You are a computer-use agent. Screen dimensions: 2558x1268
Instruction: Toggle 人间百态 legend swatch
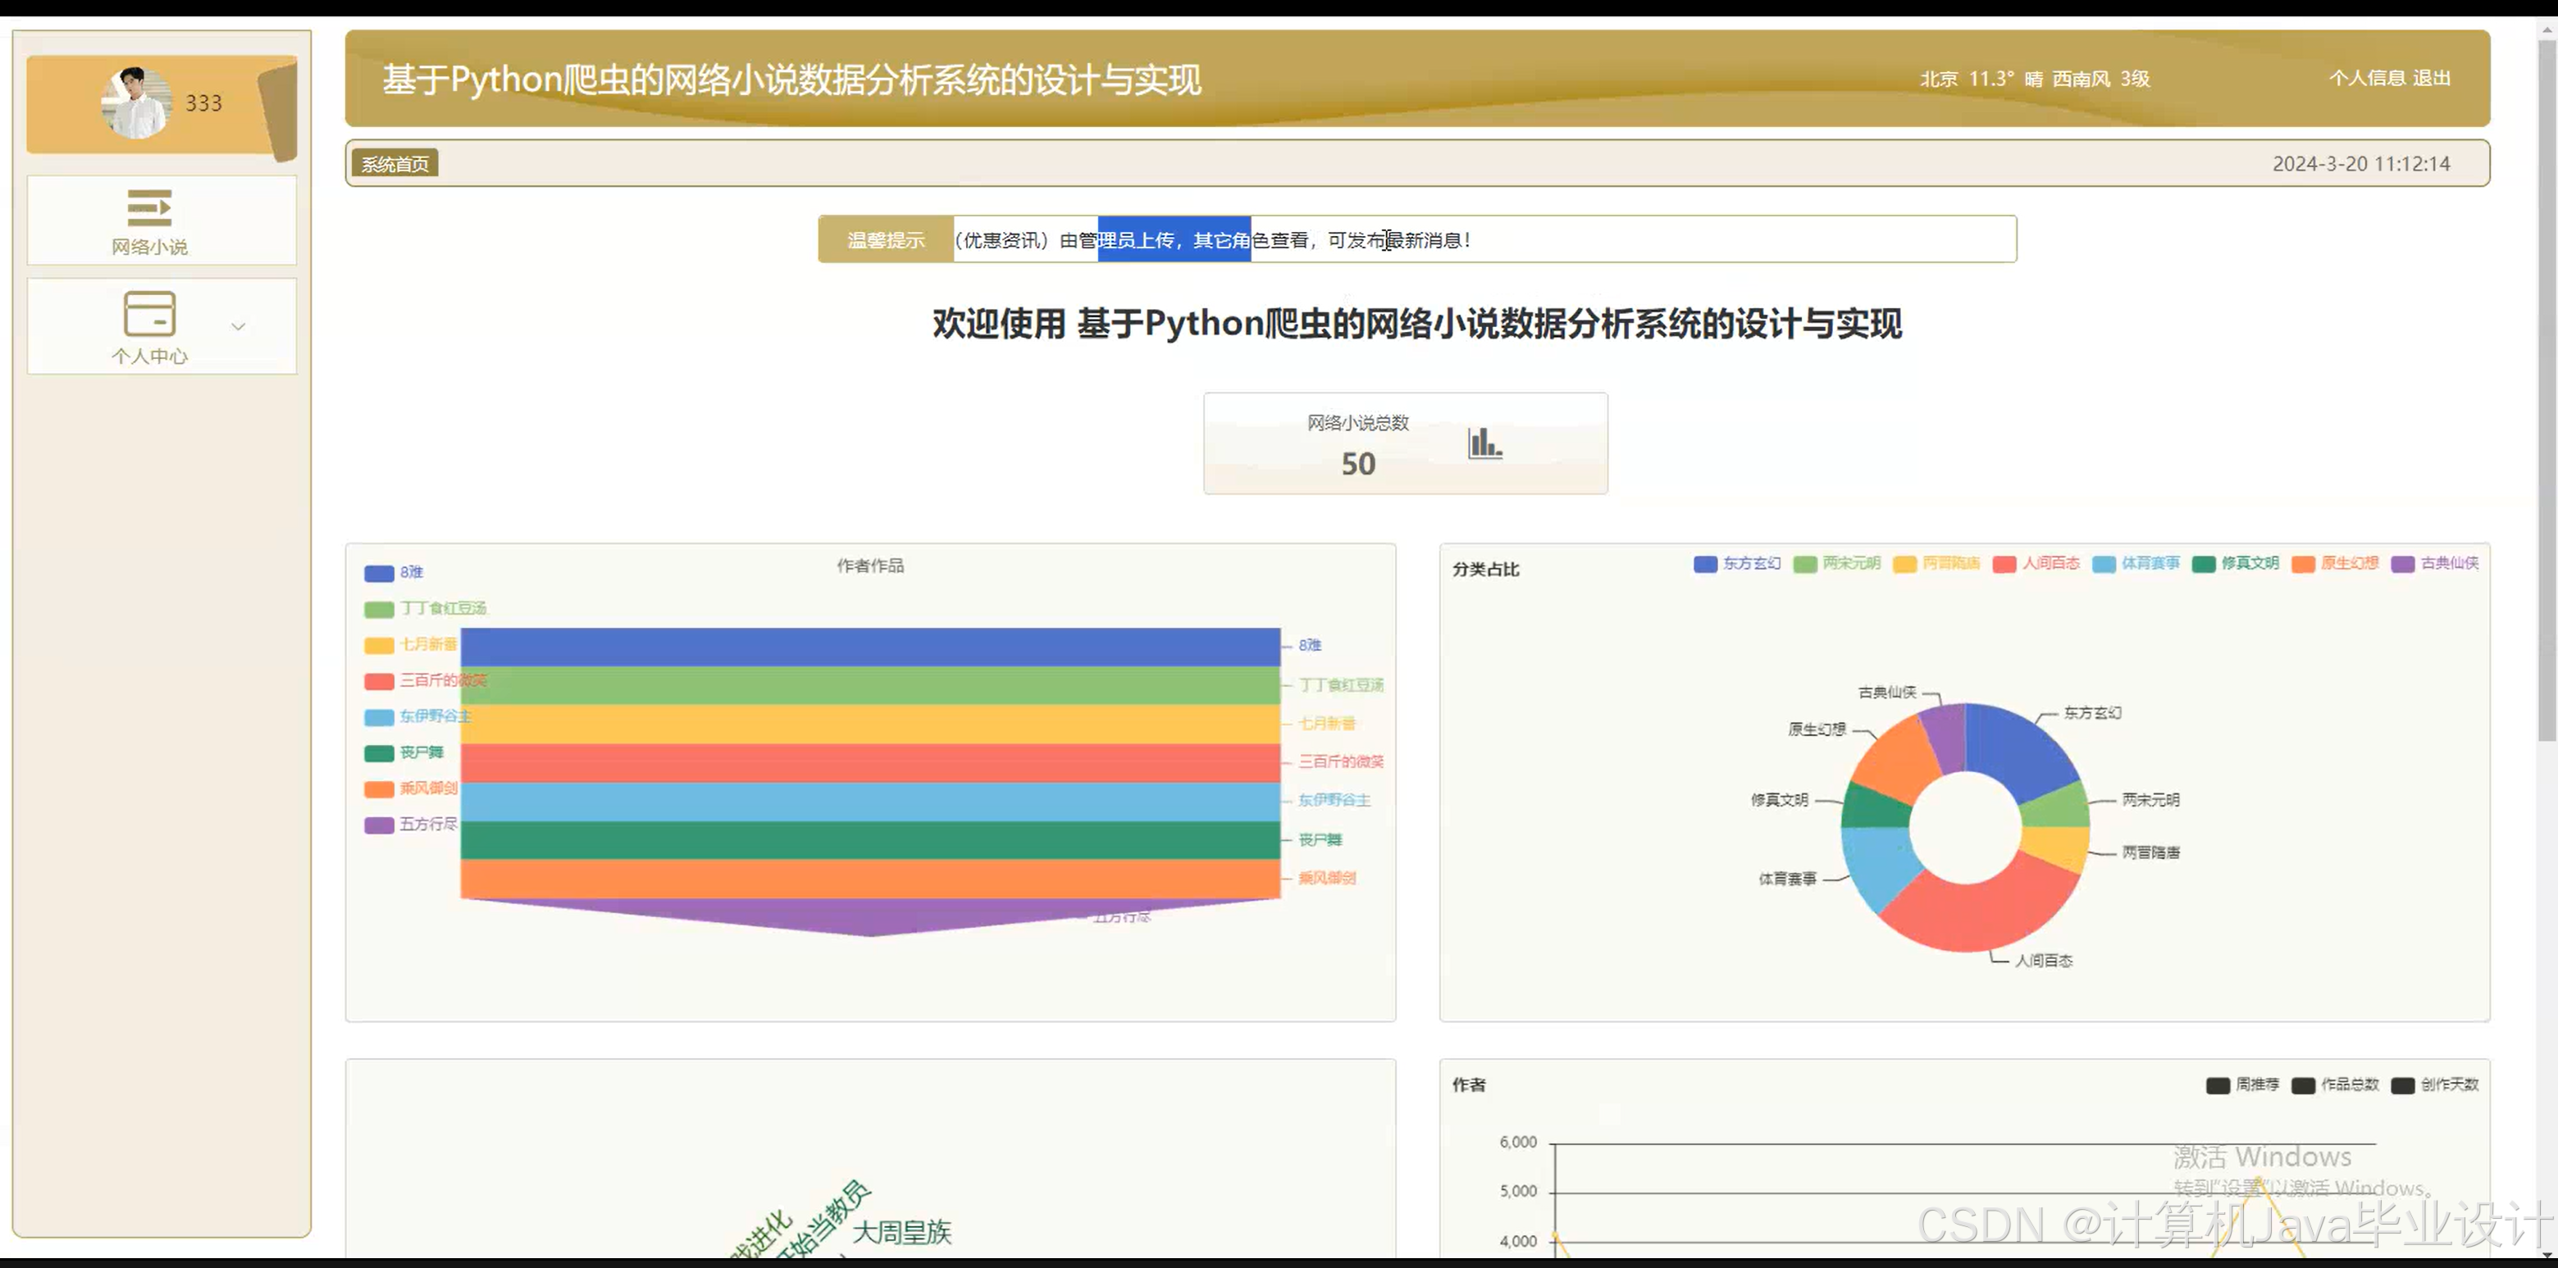[x=2004, y=564]
